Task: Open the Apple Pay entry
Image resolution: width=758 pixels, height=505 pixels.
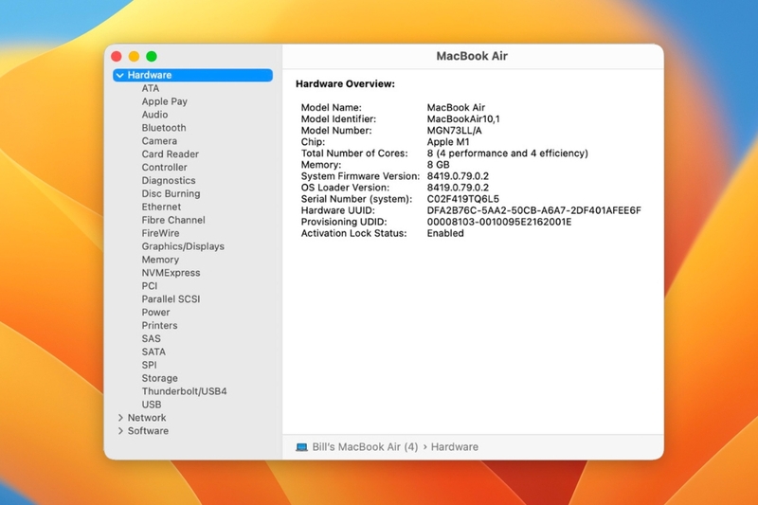Action: (164, 101)
